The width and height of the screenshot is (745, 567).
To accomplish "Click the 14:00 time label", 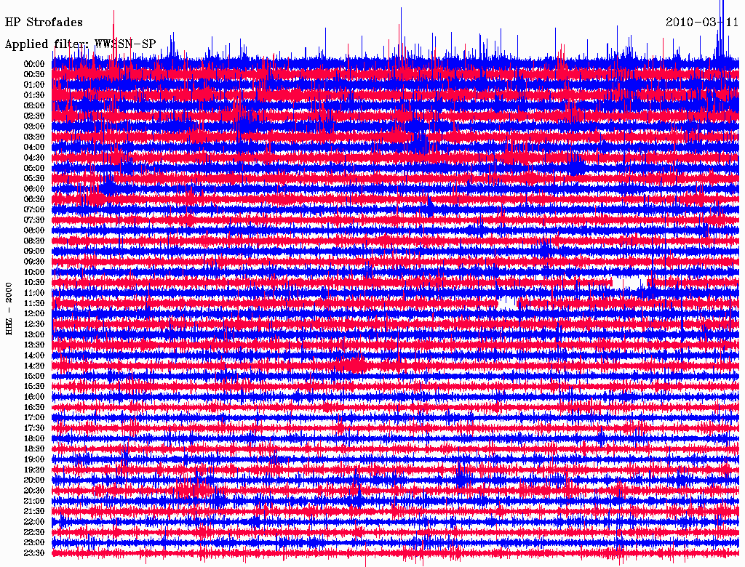I will (x=34, y=355).
